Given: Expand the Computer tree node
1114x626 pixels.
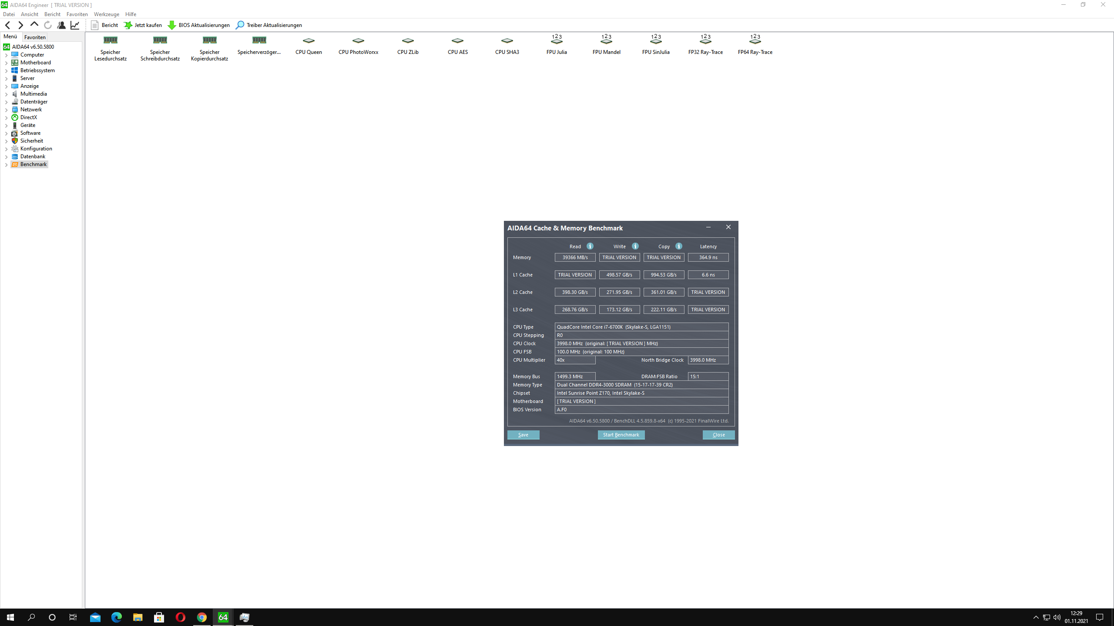Looking at the screenshot, I should (x=6, y=55).
